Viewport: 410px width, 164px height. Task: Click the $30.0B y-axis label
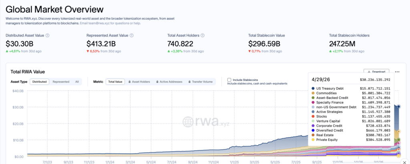[x=18, y=107]
